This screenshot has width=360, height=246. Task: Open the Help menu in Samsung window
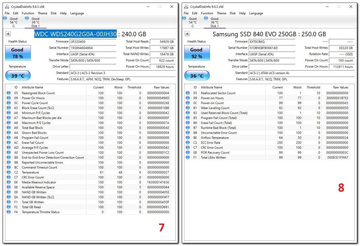tap(242, 13)
